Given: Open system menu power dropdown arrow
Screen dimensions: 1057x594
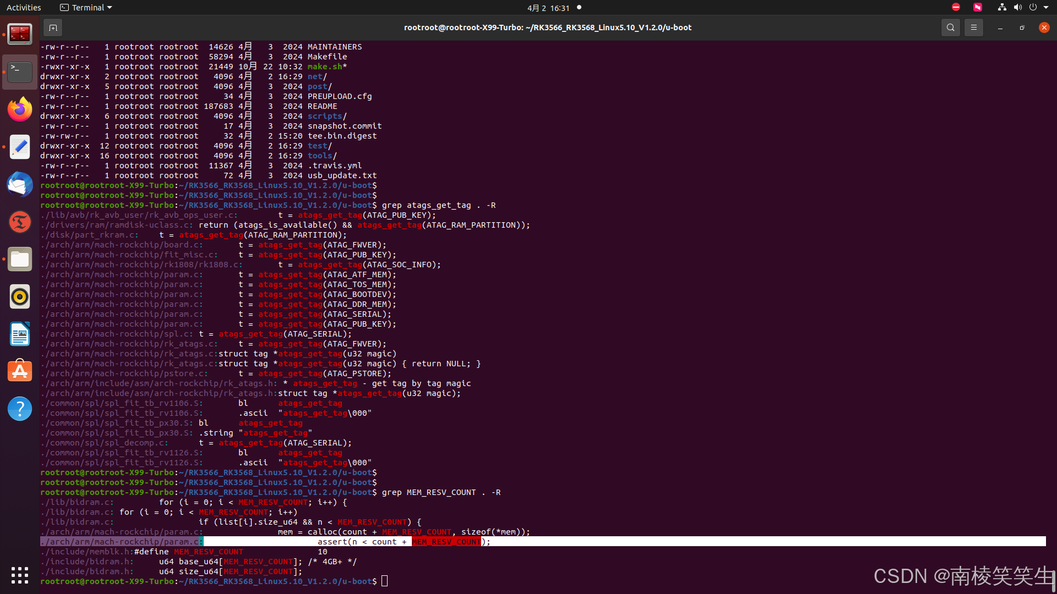Looking at the screenshot, I should pyautogui.click(x=1046, y=8).
